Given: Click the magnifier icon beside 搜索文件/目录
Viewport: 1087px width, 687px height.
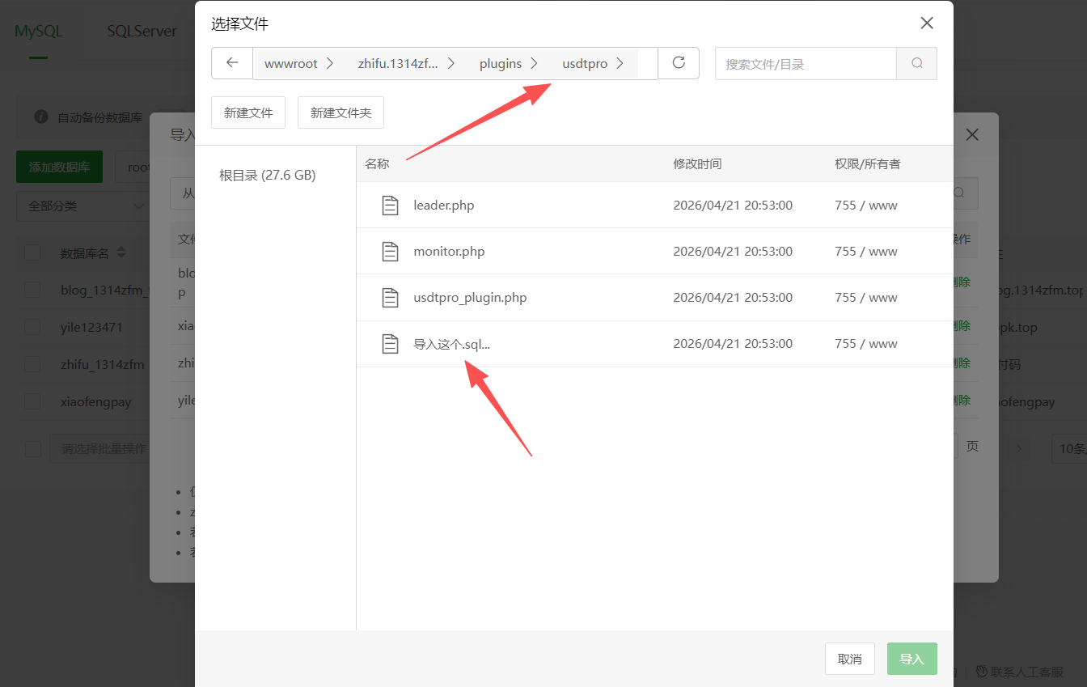Looking at the screenshot, I should [916, 63].
